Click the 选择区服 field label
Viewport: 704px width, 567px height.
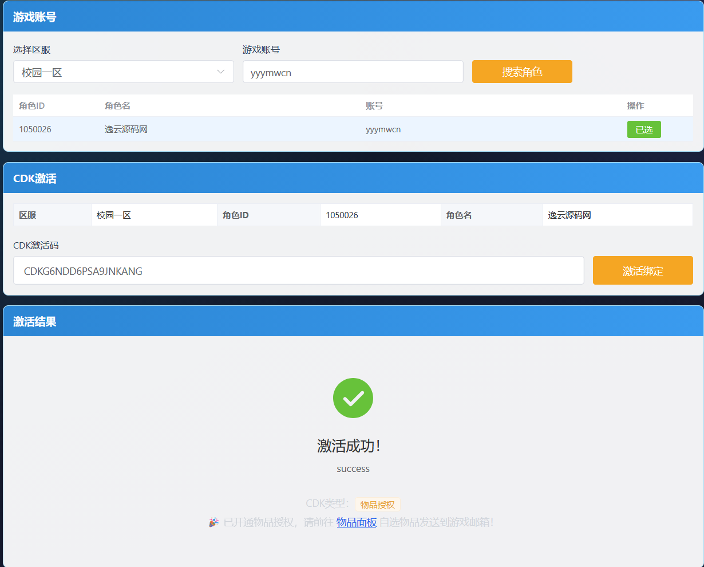click(32, 50)
